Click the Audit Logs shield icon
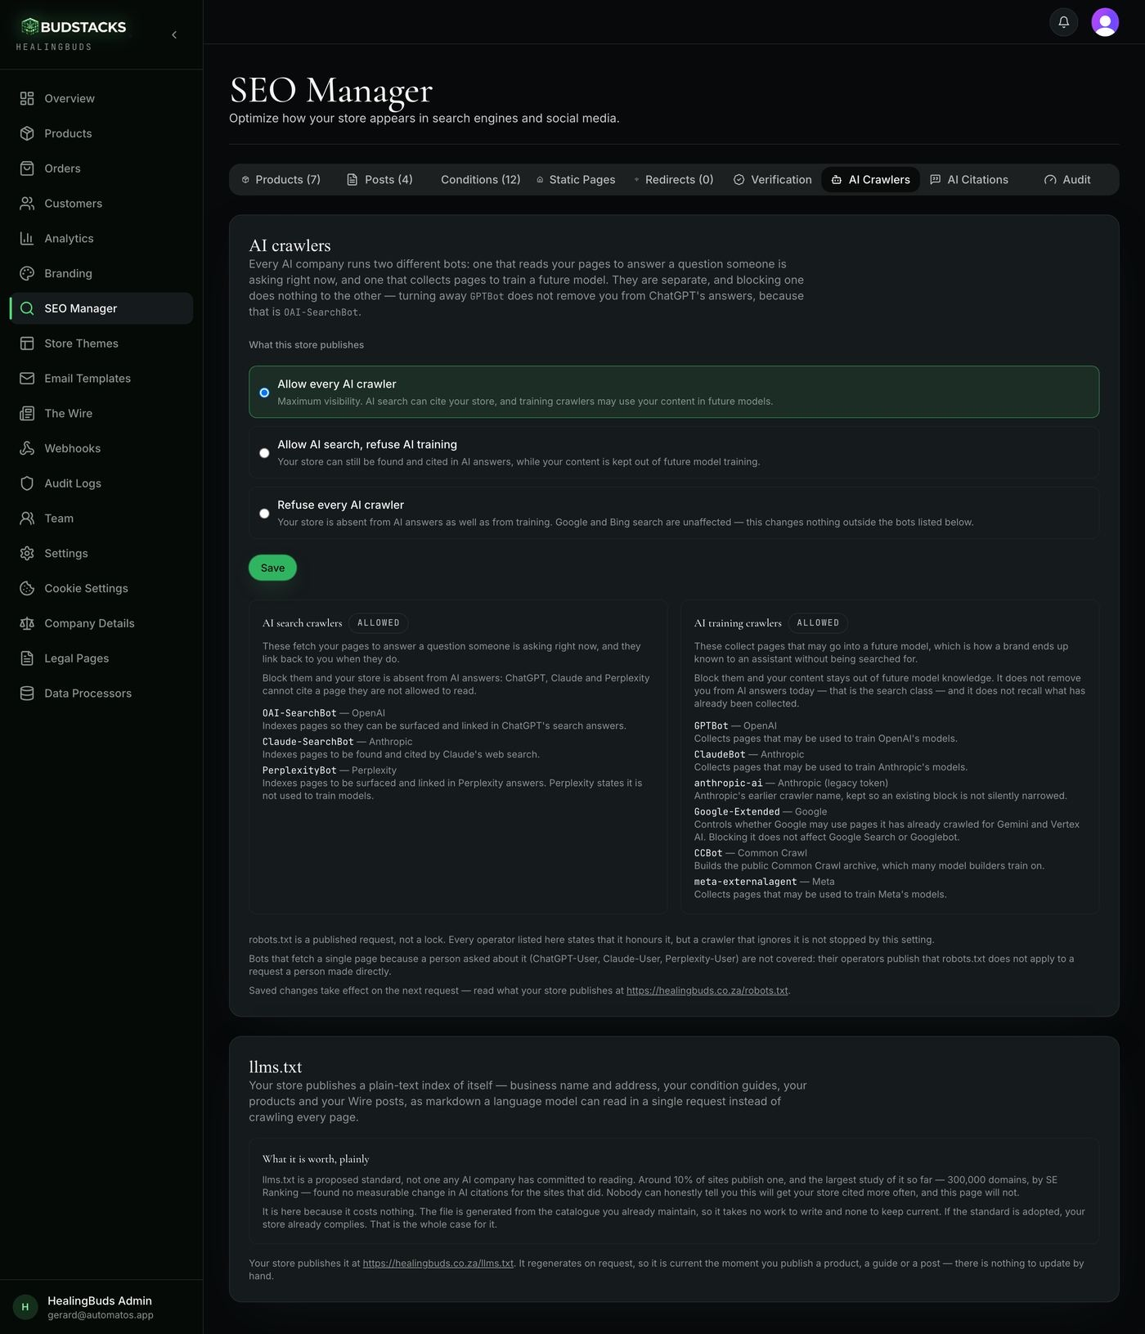Viewport: 1145px width, 1334px height. [x=27, y=483]
